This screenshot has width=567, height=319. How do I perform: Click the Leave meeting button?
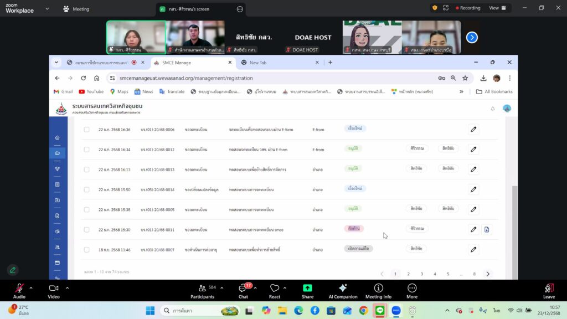[x=548, y=291]
